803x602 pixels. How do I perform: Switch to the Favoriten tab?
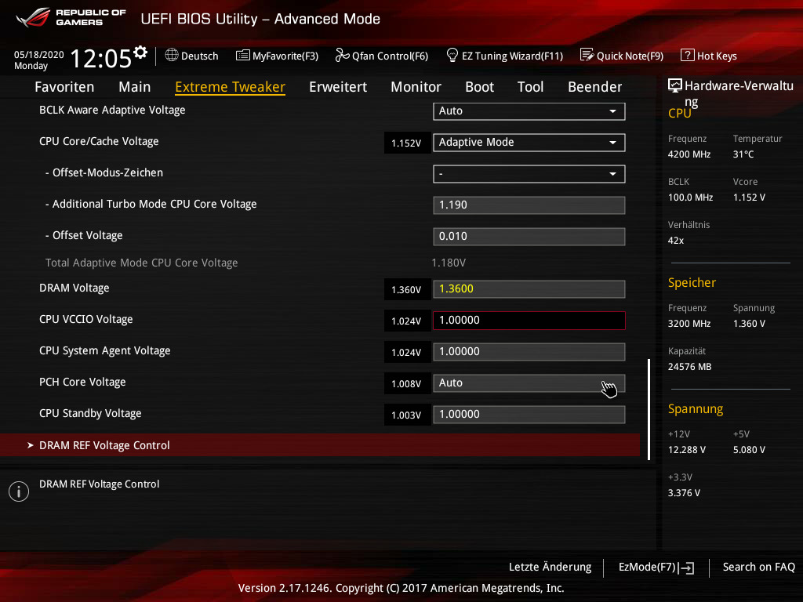coord(64,87)
